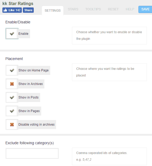Viewport: 152px width, 166px height.
Task: Open the TOOLTIPS tab
Action: pyautogui.click(x=93, y=9)
